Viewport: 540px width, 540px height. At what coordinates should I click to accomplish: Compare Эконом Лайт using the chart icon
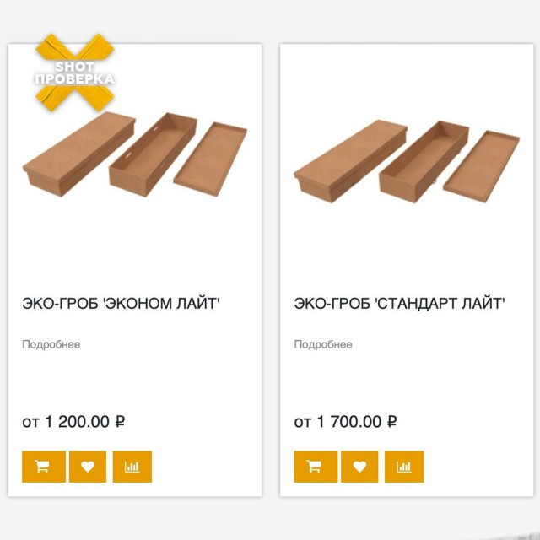tap(132, 467)
